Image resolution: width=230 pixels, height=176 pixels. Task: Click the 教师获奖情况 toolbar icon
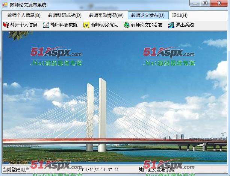click(86, 25)
